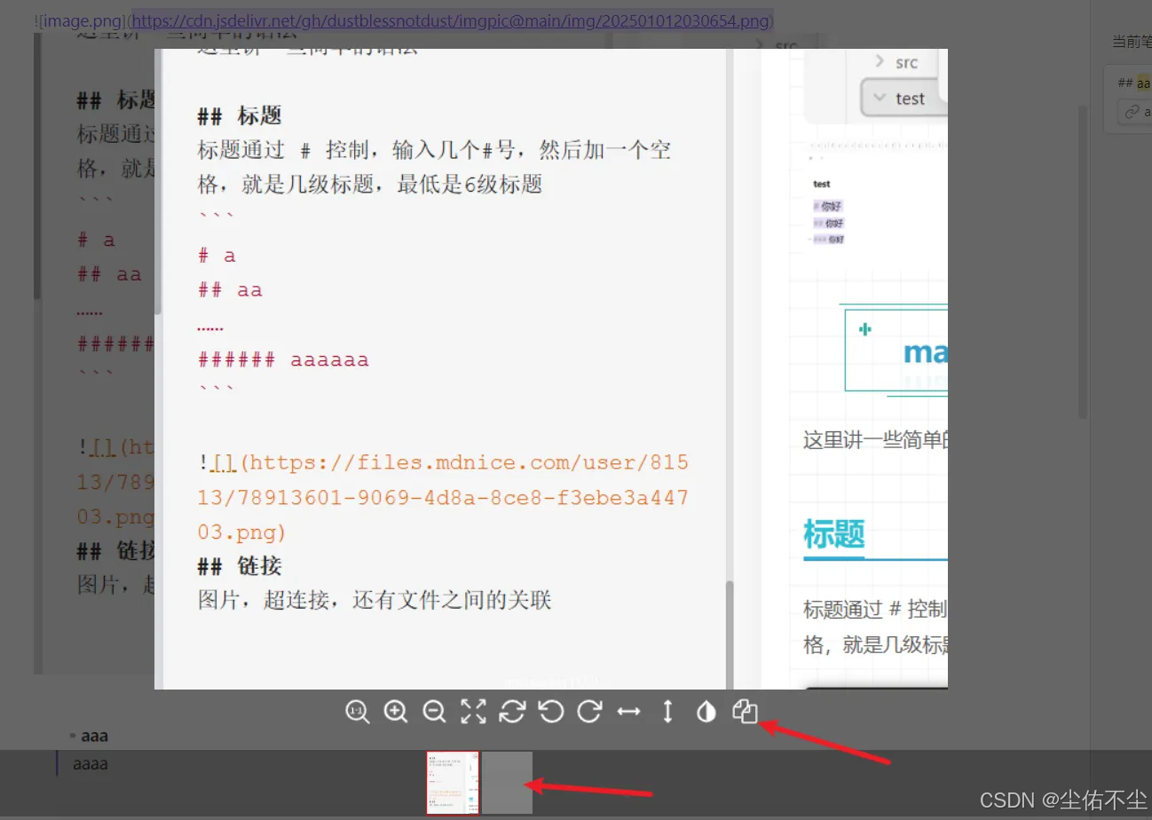Click the '图片，超连接，还有文件之间的关联' sentence
1152x820 pixels.
tap(375, 600)
